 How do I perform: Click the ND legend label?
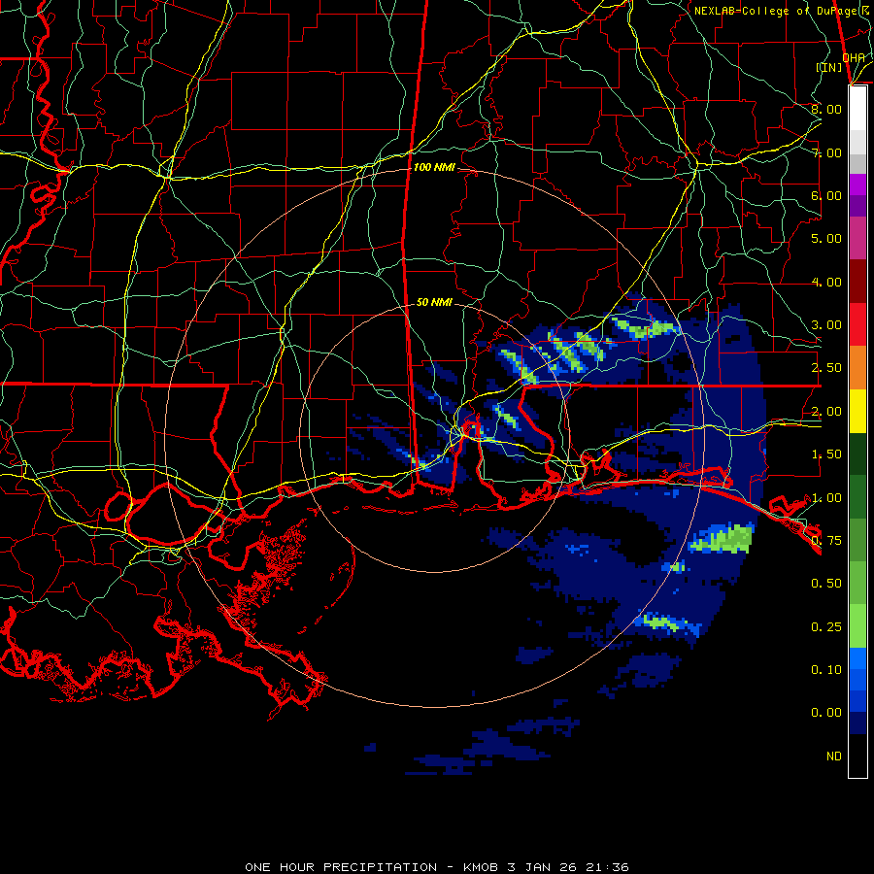(x=834, y=756)
